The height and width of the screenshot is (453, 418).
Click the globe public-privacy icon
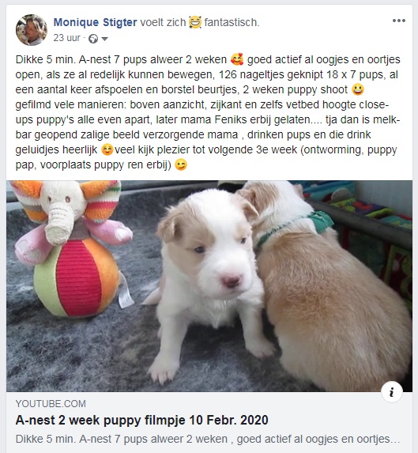(x=93, y=39)
